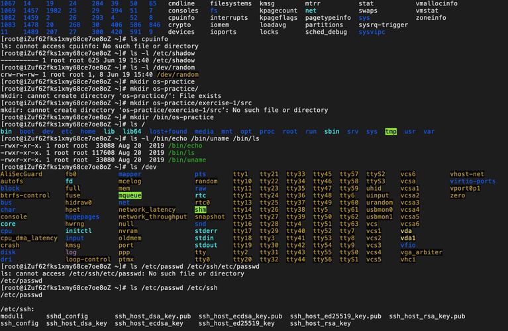Viewport: 508px width, 331px height.
Task: Select the AliSGuard entry in /dev listing
Action: pyautogui.click(x=21, y=174)
